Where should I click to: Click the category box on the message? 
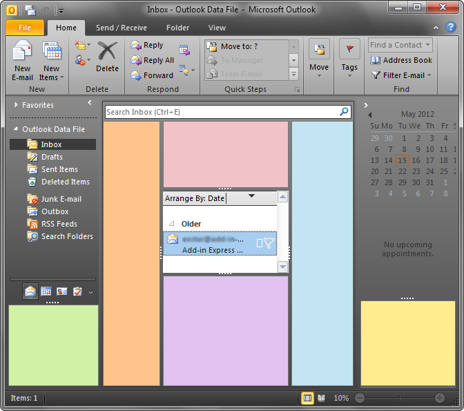point(260,243)
